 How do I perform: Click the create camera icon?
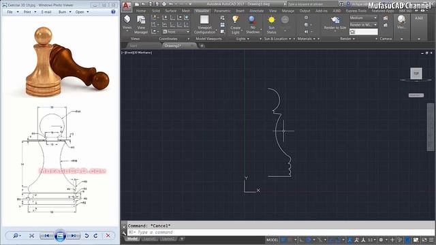tap(386, 18)
